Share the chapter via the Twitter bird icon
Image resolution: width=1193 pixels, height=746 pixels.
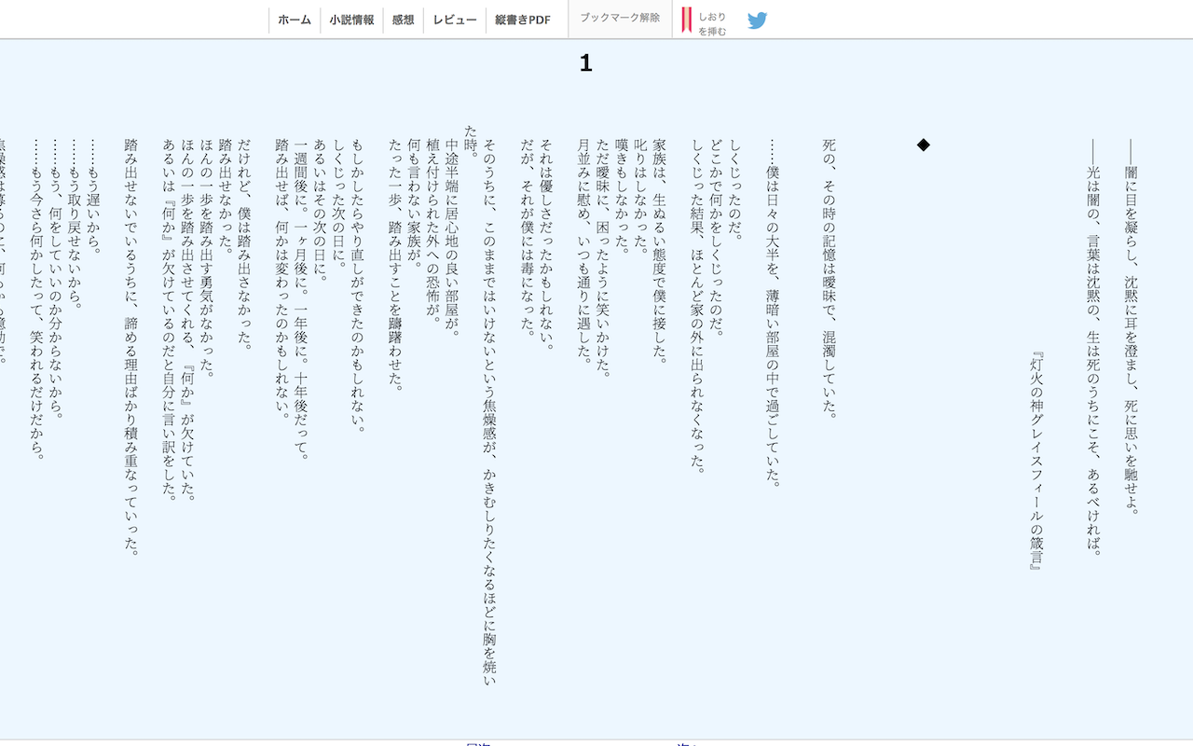pyautogui.click(x=757, y=21)
